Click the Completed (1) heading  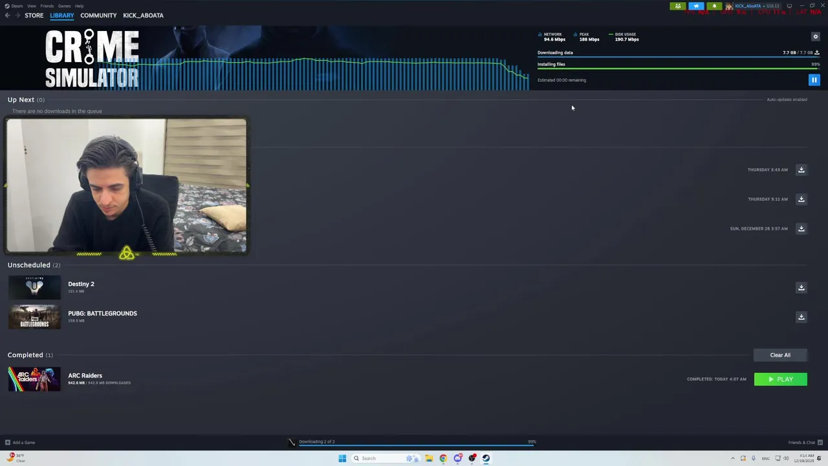coord(30,355)
